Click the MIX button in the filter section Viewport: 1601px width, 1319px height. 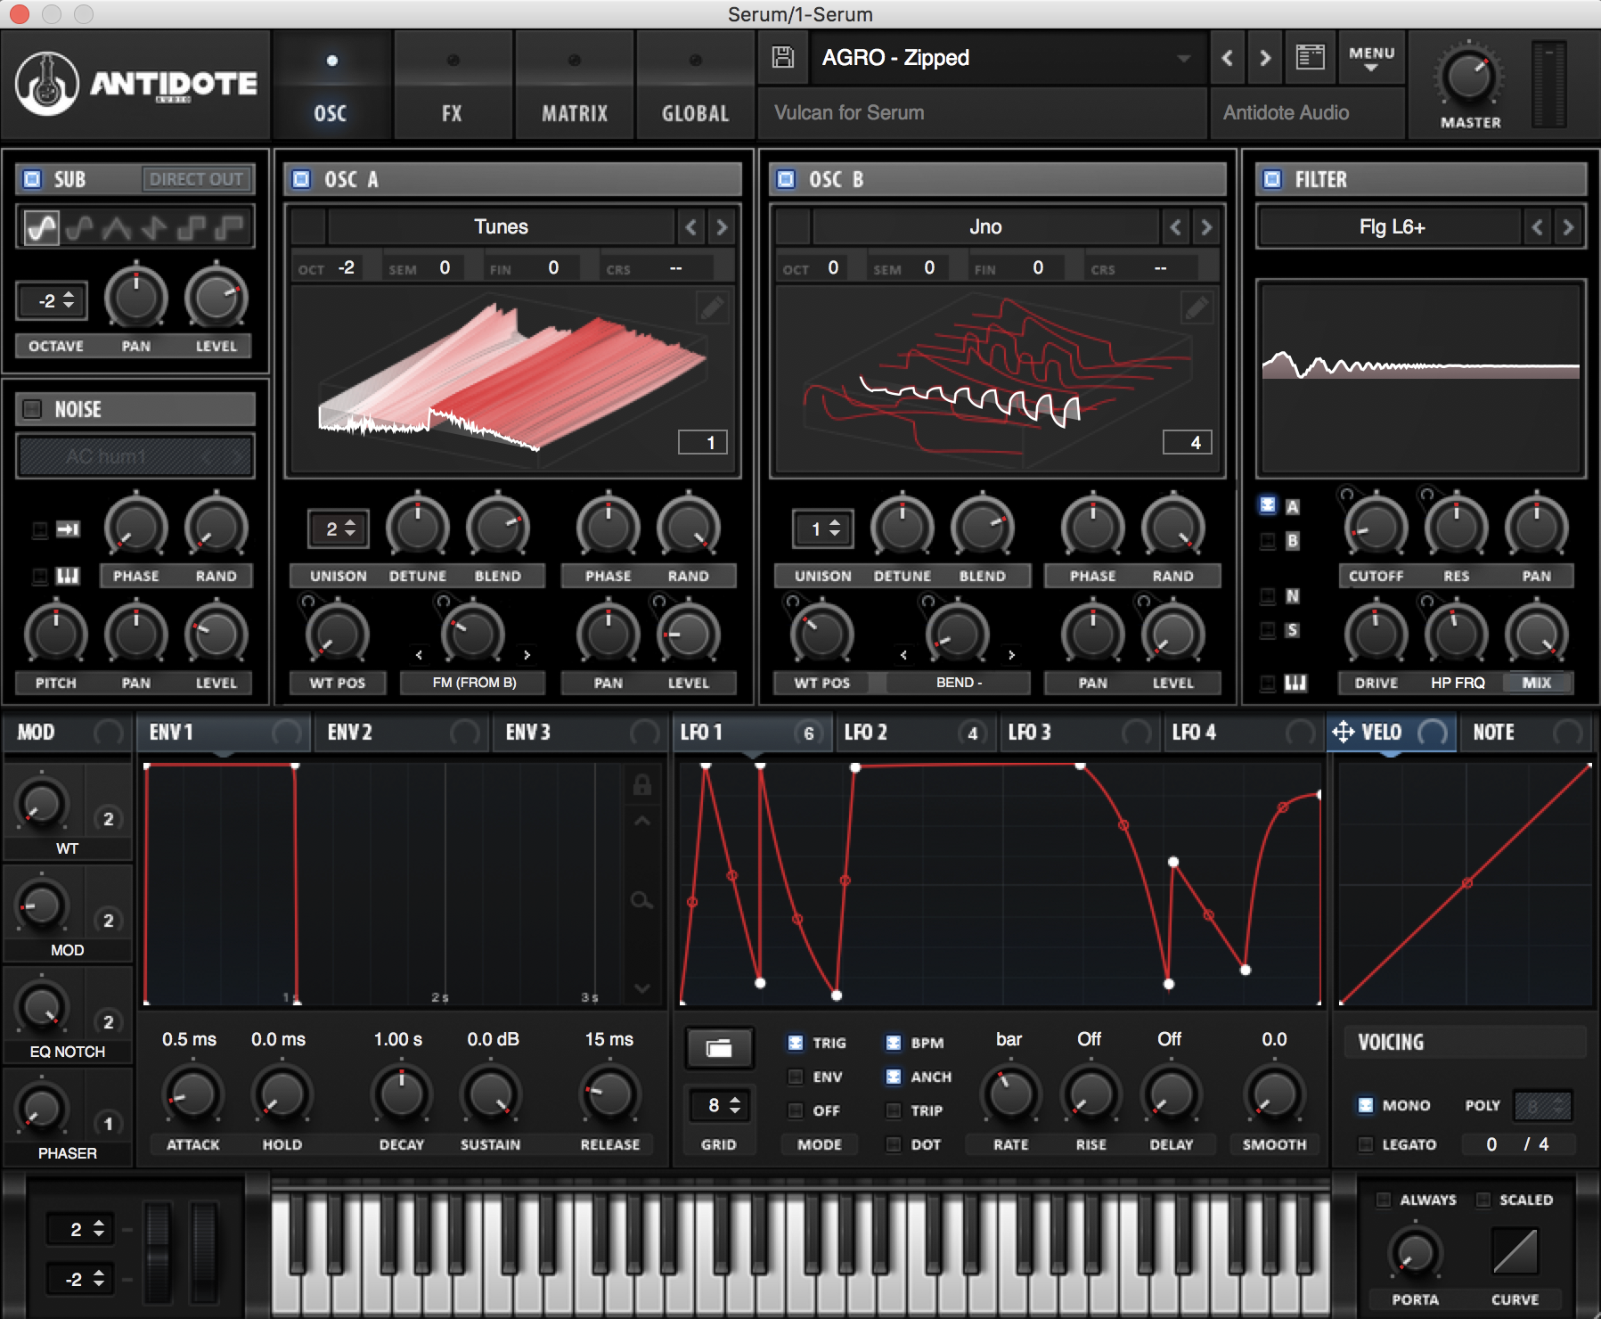[x=1539, y=683]
